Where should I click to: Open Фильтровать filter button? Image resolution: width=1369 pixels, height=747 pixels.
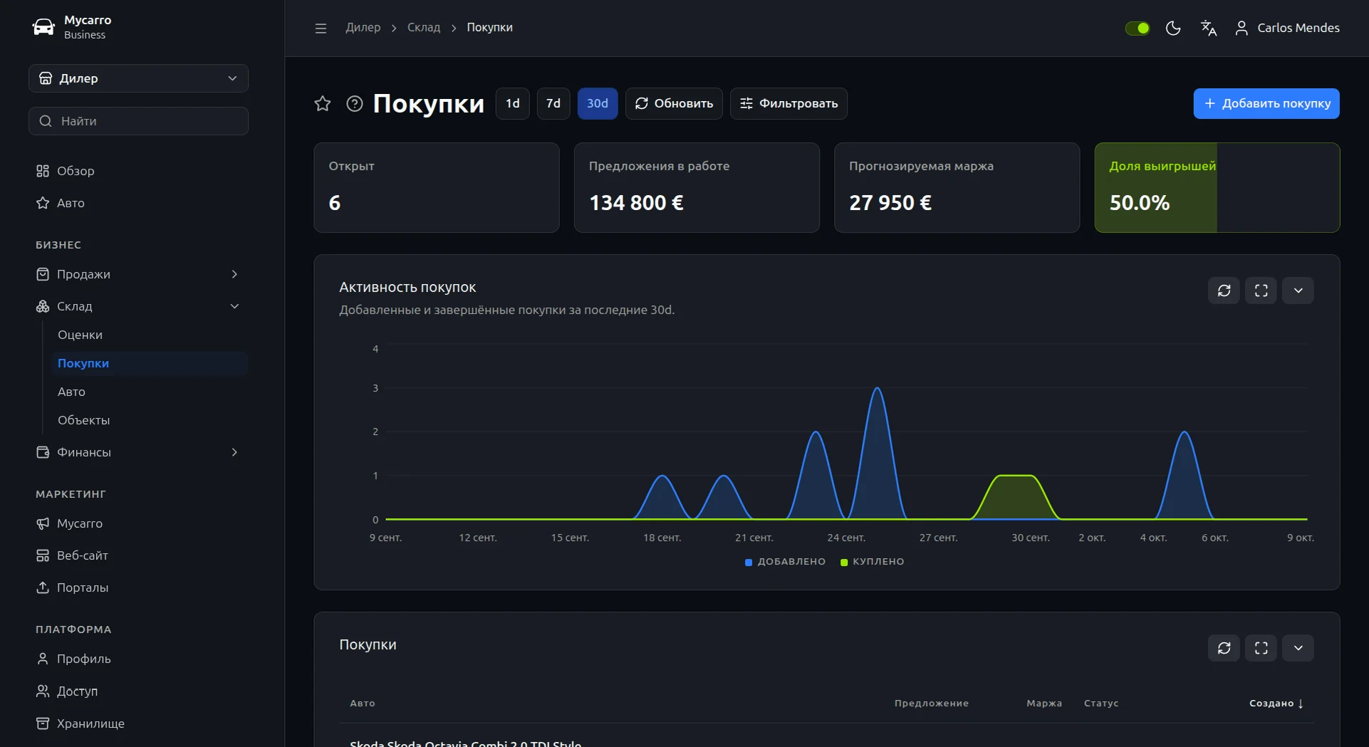coord(788,103)
